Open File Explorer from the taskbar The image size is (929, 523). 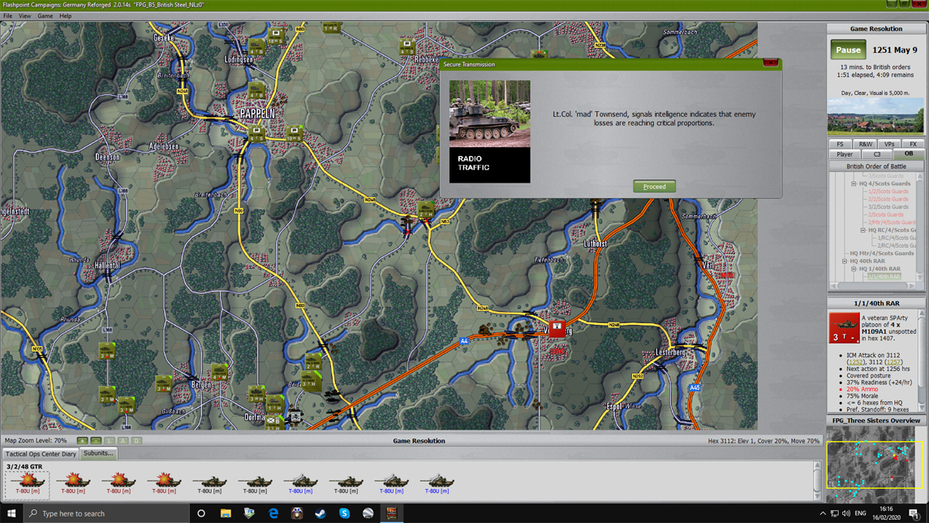[225, 513]
